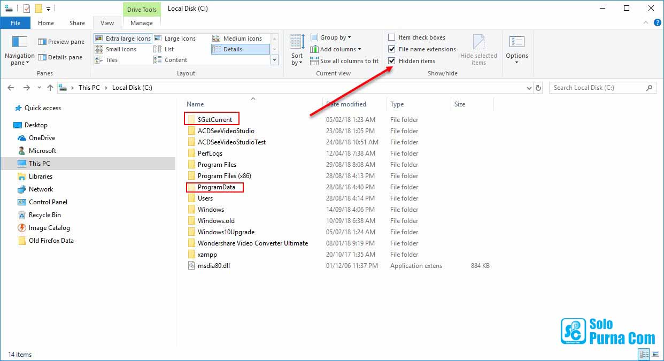Select Extra large icons layout
Viewport: 664px width, 361px height.
(123, 39)
